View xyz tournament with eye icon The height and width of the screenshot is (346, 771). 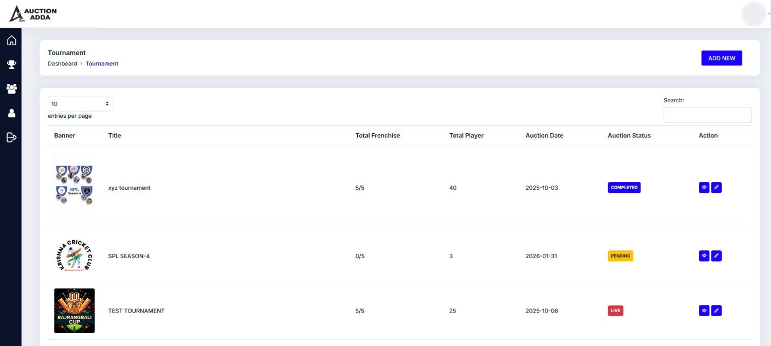[x=704, y=188]
